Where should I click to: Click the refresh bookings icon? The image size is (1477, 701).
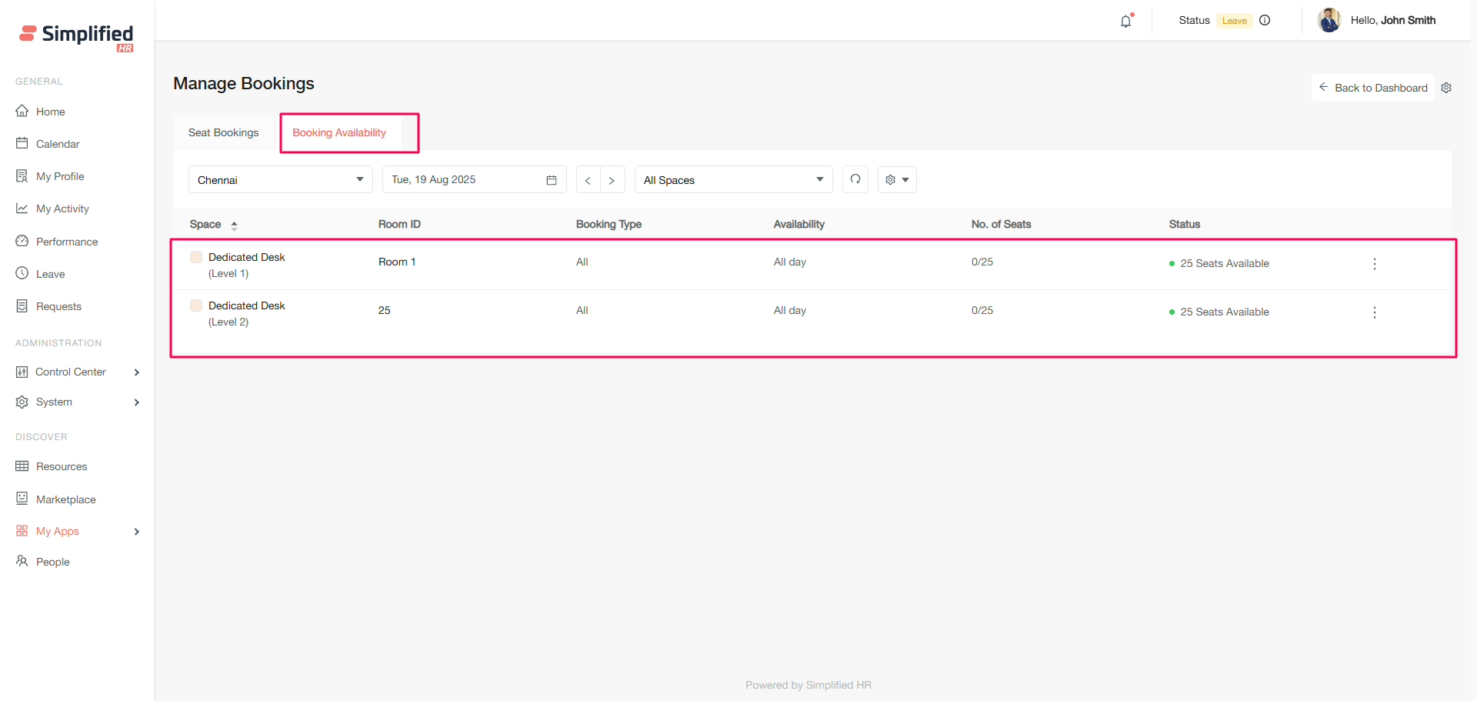click(x=855, y=179)
